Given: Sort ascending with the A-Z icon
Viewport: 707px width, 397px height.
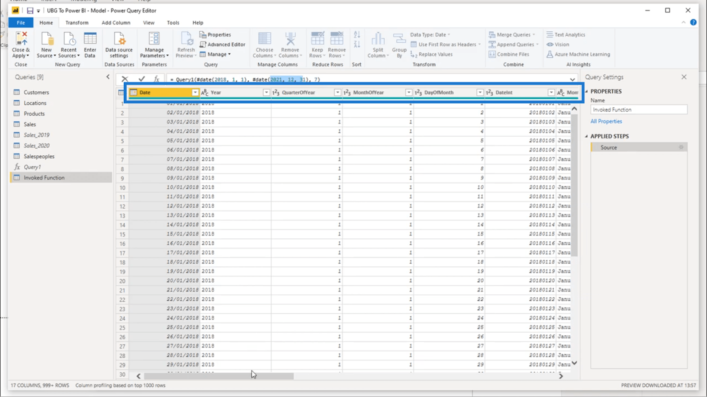Looking at the screenshot, I should 357,34.
